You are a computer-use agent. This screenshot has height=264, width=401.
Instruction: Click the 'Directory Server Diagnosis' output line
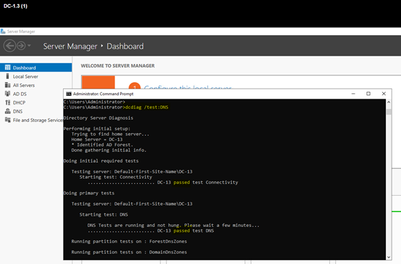(x=98, y=118)
